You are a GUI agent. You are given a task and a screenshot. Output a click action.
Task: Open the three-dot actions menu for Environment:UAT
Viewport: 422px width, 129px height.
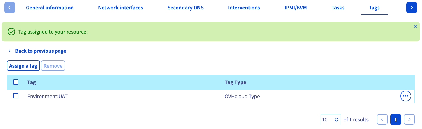pos(406,96)
